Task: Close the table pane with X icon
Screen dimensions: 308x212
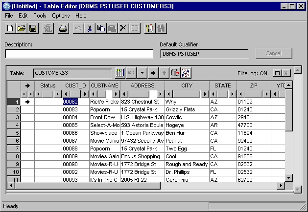Action: point(286,73)
